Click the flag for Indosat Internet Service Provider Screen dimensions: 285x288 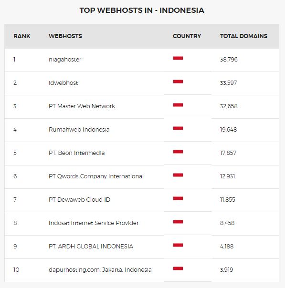[x=178, y=223]
